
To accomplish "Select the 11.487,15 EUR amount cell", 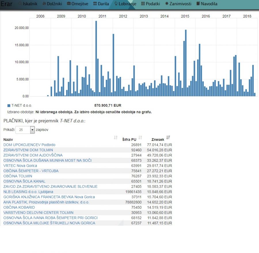I will tap(159, 223).
